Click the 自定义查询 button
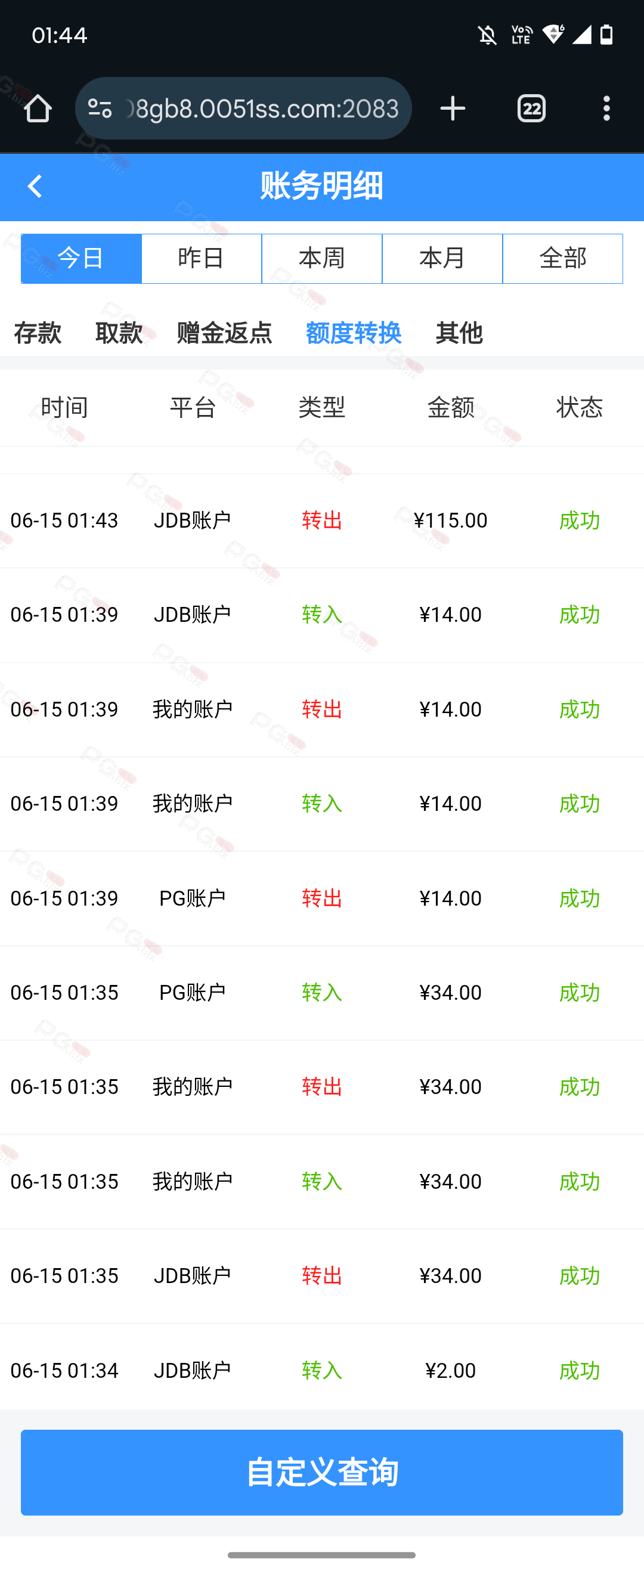Viewport: 644px width, 1574px height. click(x=322, y=1473)
